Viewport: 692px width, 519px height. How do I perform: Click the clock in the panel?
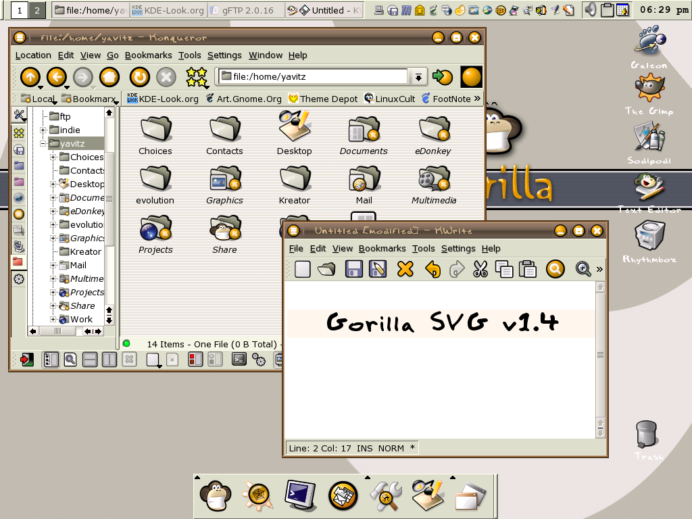point(664,9)
